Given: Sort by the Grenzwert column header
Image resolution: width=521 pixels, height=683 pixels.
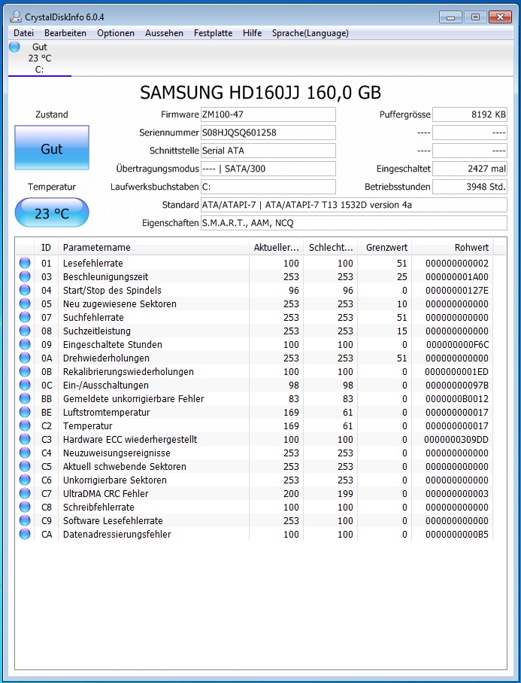Looking at the screenshot, I should [385, 248].
